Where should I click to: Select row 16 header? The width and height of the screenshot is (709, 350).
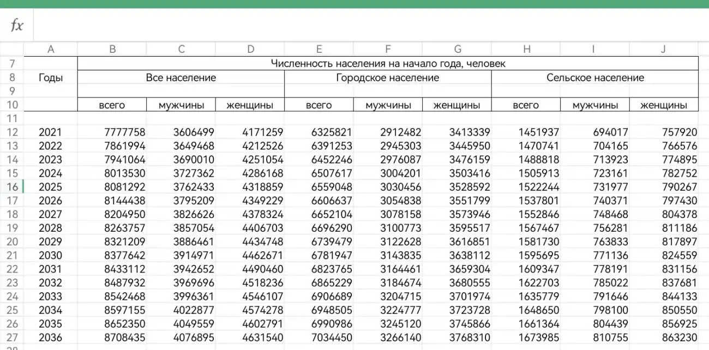12,187
